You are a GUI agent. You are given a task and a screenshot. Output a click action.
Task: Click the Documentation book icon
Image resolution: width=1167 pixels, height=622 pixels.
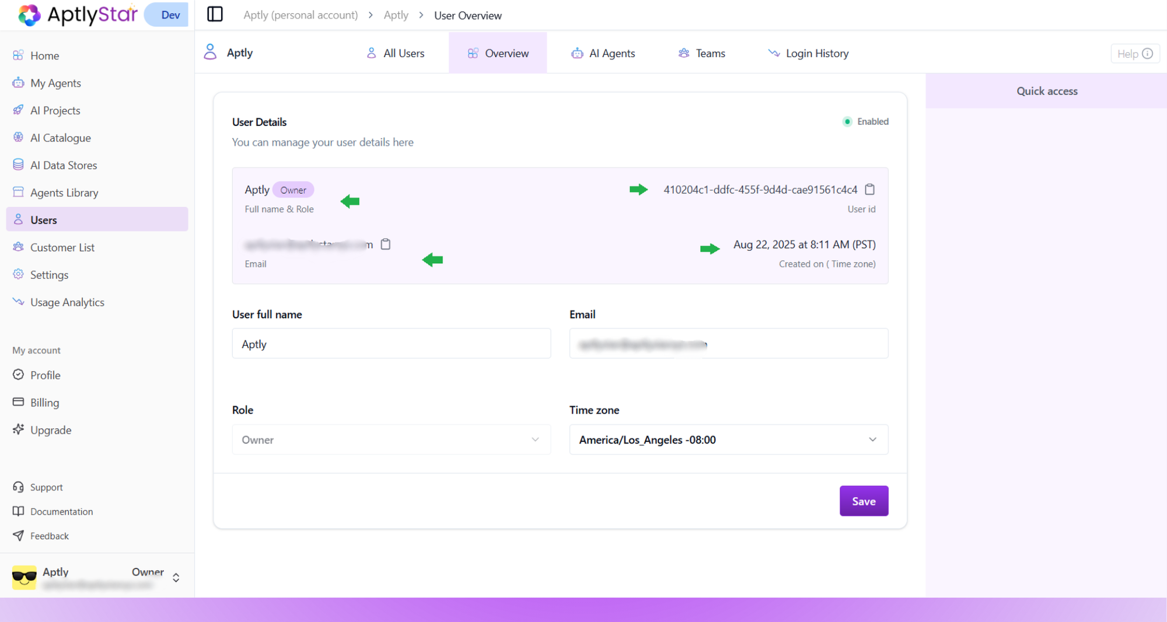pyautogui.click(x=18, y=512)
